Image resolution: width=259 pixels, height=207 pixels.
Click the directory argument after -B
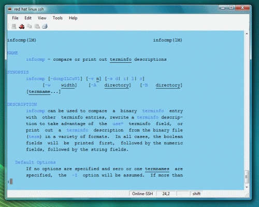point(168,85)
